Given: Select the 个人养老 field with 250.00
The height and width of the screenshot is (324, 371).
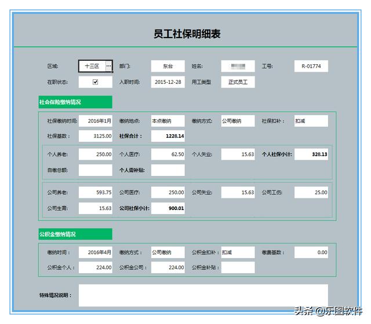Looking at the screenshot, I should [x=96, y=154].
